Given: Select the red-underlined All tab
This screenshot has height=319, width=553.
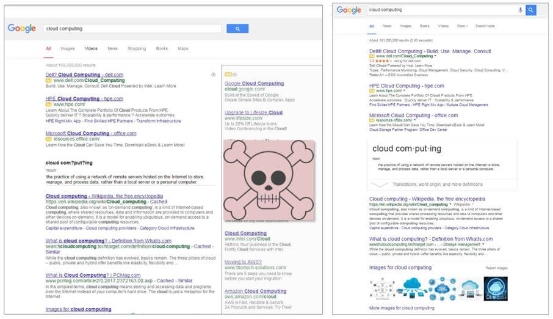Looking at the screenshot, I should [x=48, y=49].
